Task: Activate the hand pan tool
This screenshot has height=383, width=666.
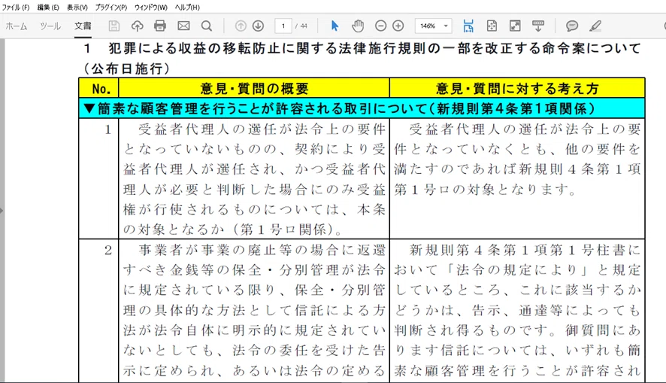Action: tap(358, 26)
